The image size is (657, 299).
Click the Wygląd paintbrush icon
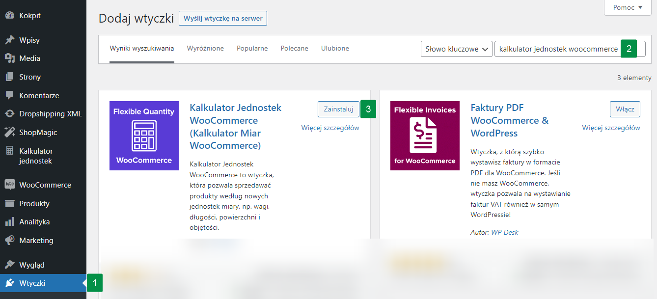(x=10, y=265)
